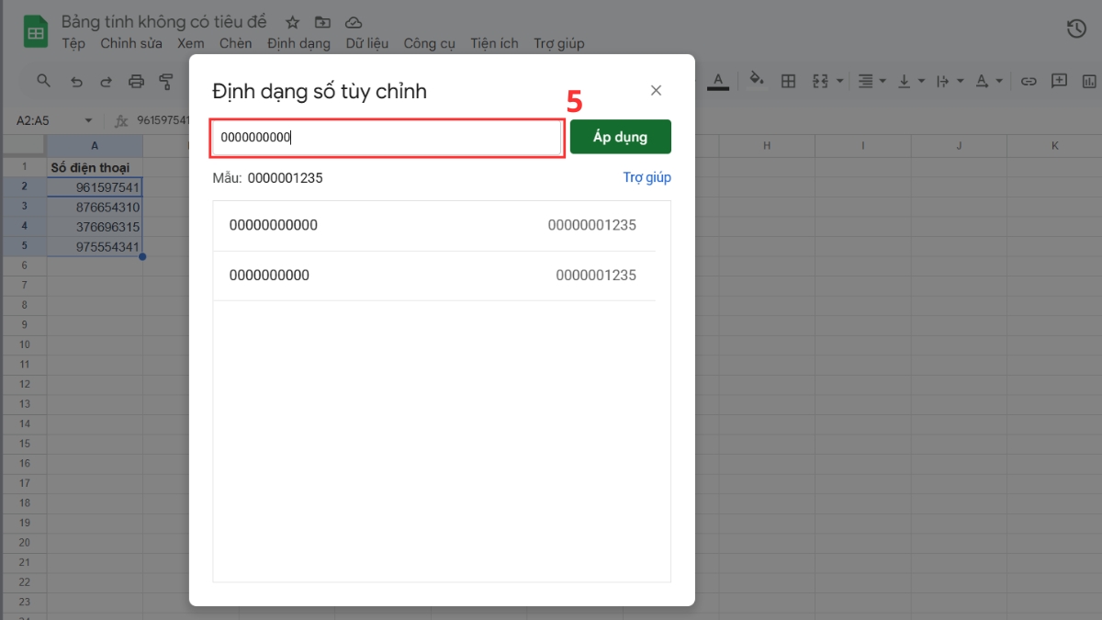This screenshot has height=620, width=1102.
Task: Open the Chỉnh sửa menu
Action: (131, 43)
